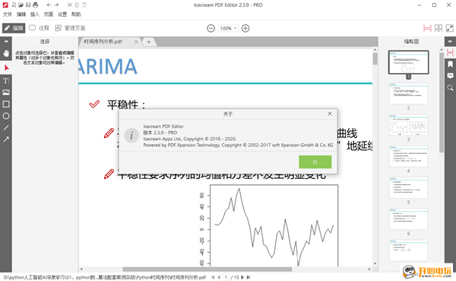Go to first page button in status bar

pos(213,277)
